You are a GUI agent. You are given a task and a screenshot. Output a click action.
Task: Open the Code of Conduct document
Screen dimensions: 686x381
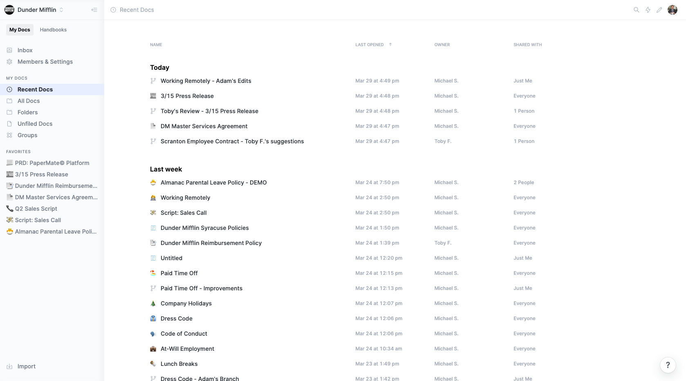click(x=184, y=334)
